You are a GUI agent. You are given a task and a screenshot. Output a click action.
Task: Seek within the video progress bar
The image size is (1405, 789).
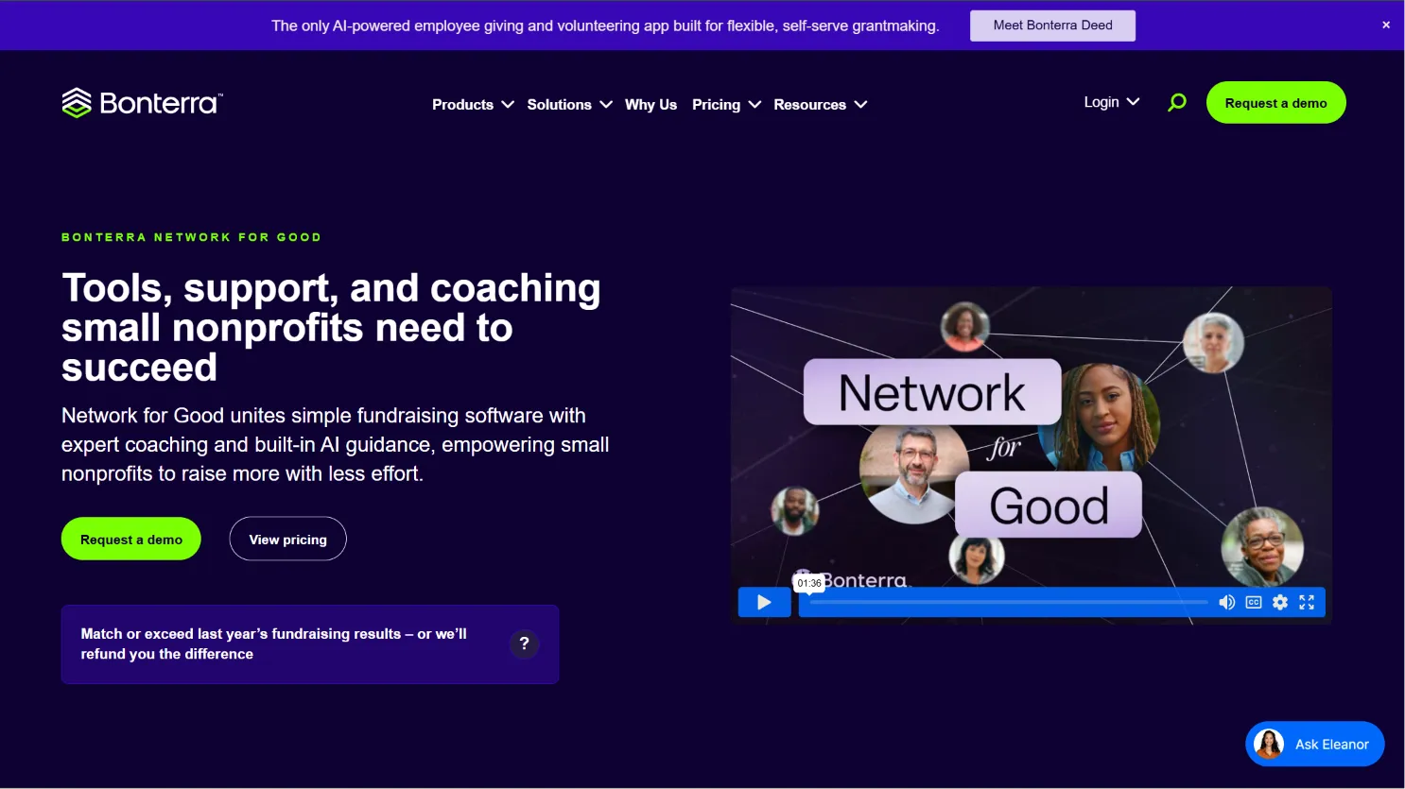click(x=1009, y=602)
